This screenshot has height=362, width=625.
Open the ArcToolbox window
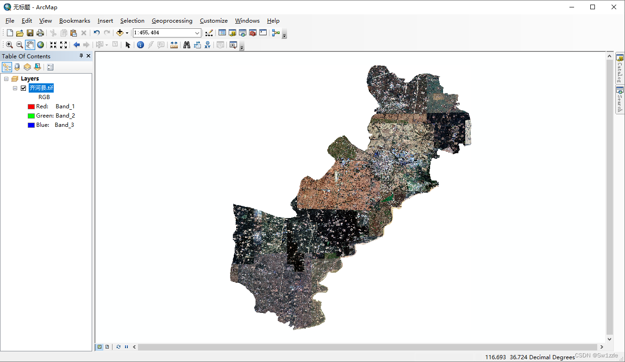(x=252, y=32)
